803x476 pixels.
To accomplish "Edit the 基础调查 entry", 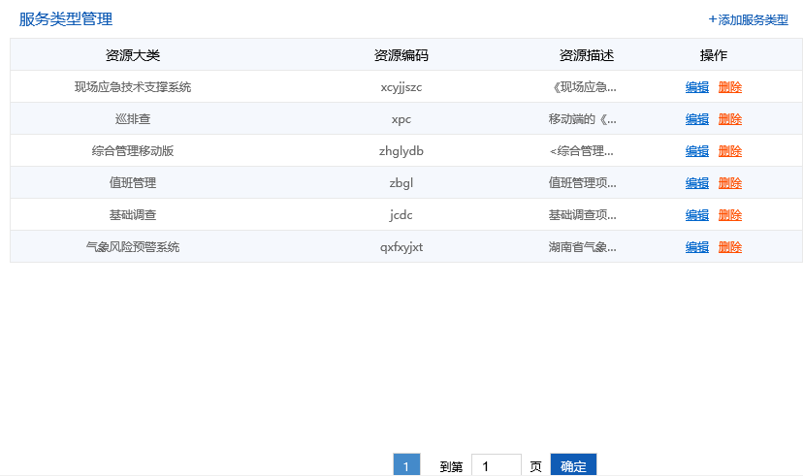I will tap(696, 215).
